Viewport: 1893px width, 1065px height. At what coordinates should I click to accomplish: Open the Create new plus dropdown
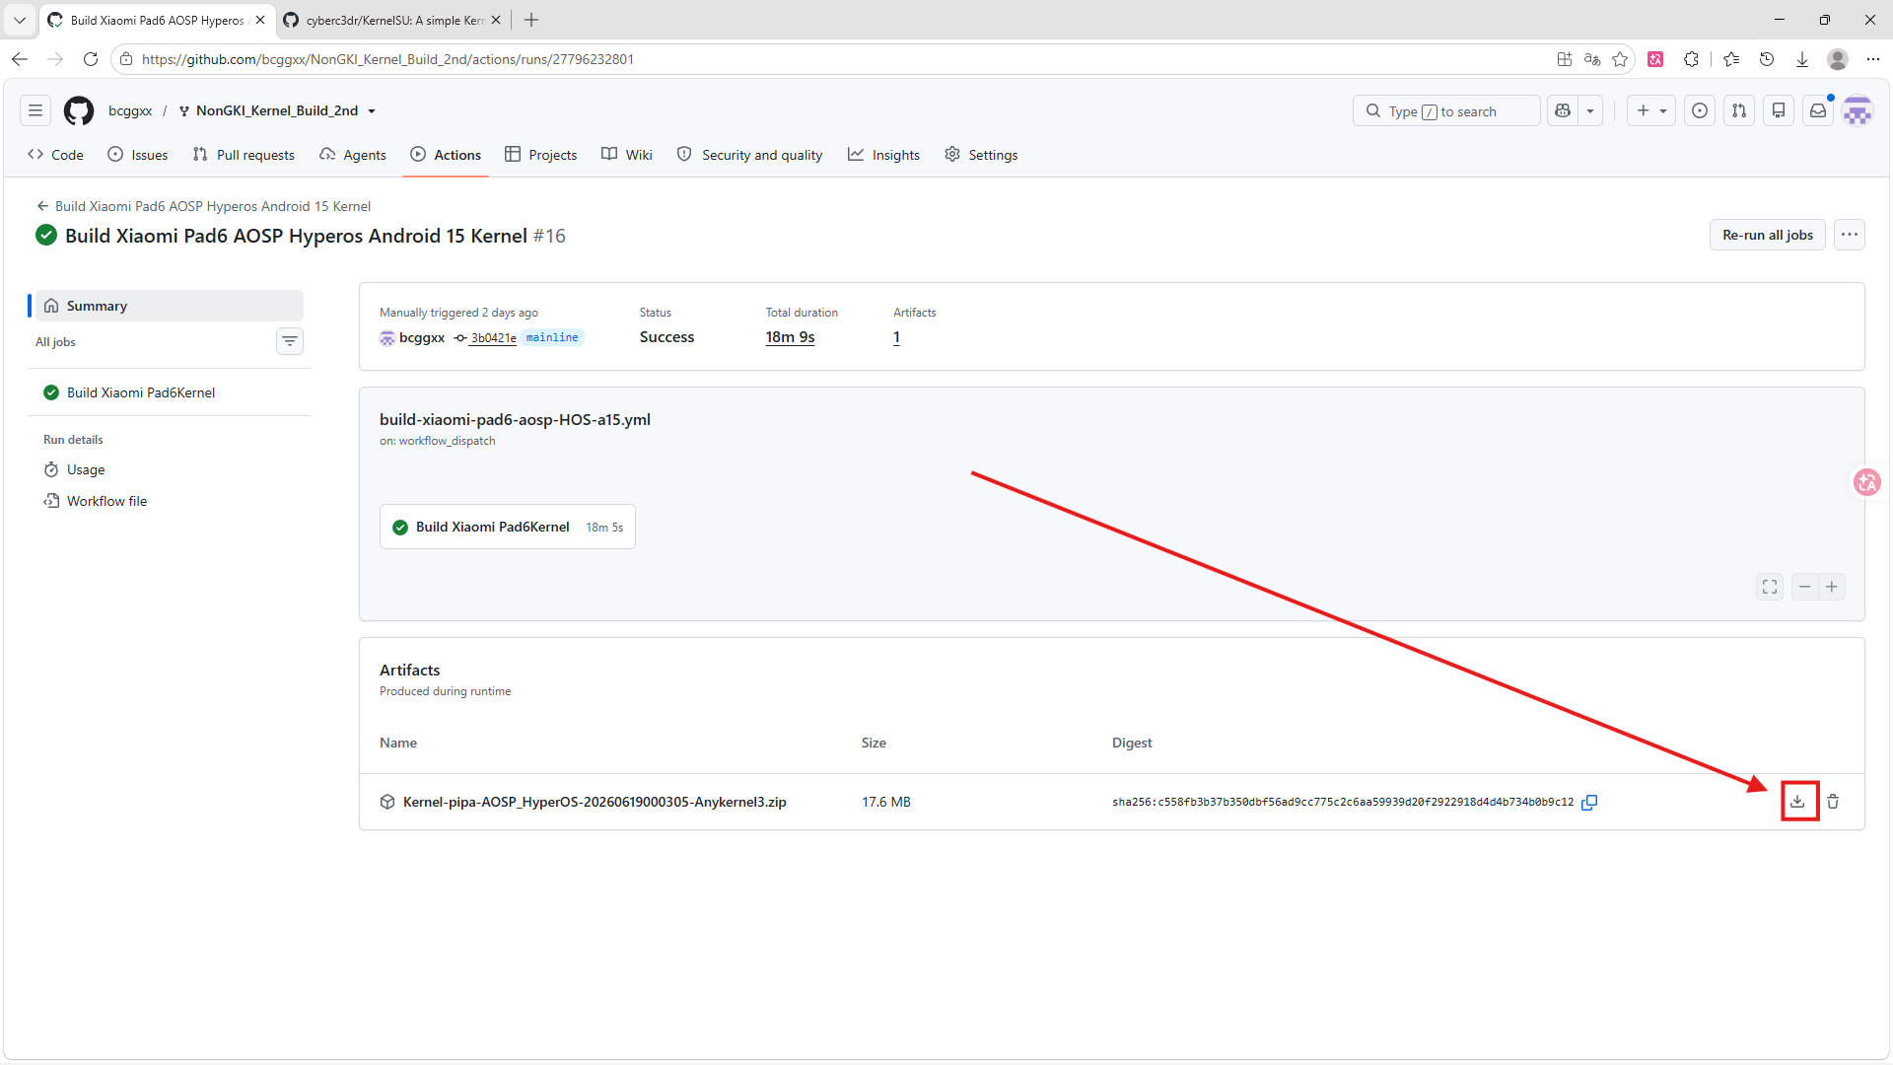click(1651, 111)
